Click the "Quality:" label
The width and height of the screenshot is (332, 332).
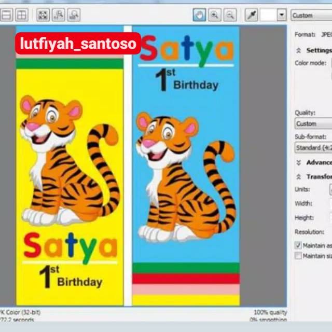coord(305,113)
